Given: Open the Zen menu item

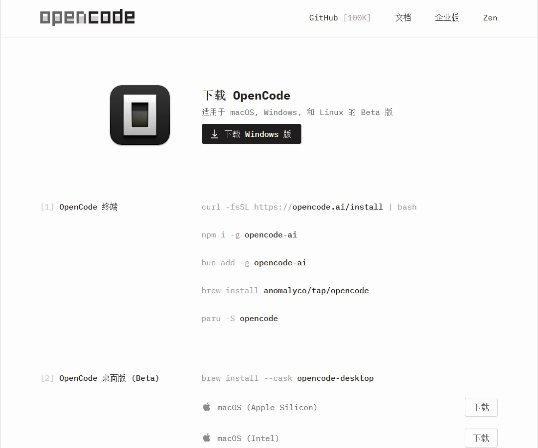Looking at the screenshot, I should 490,18.
